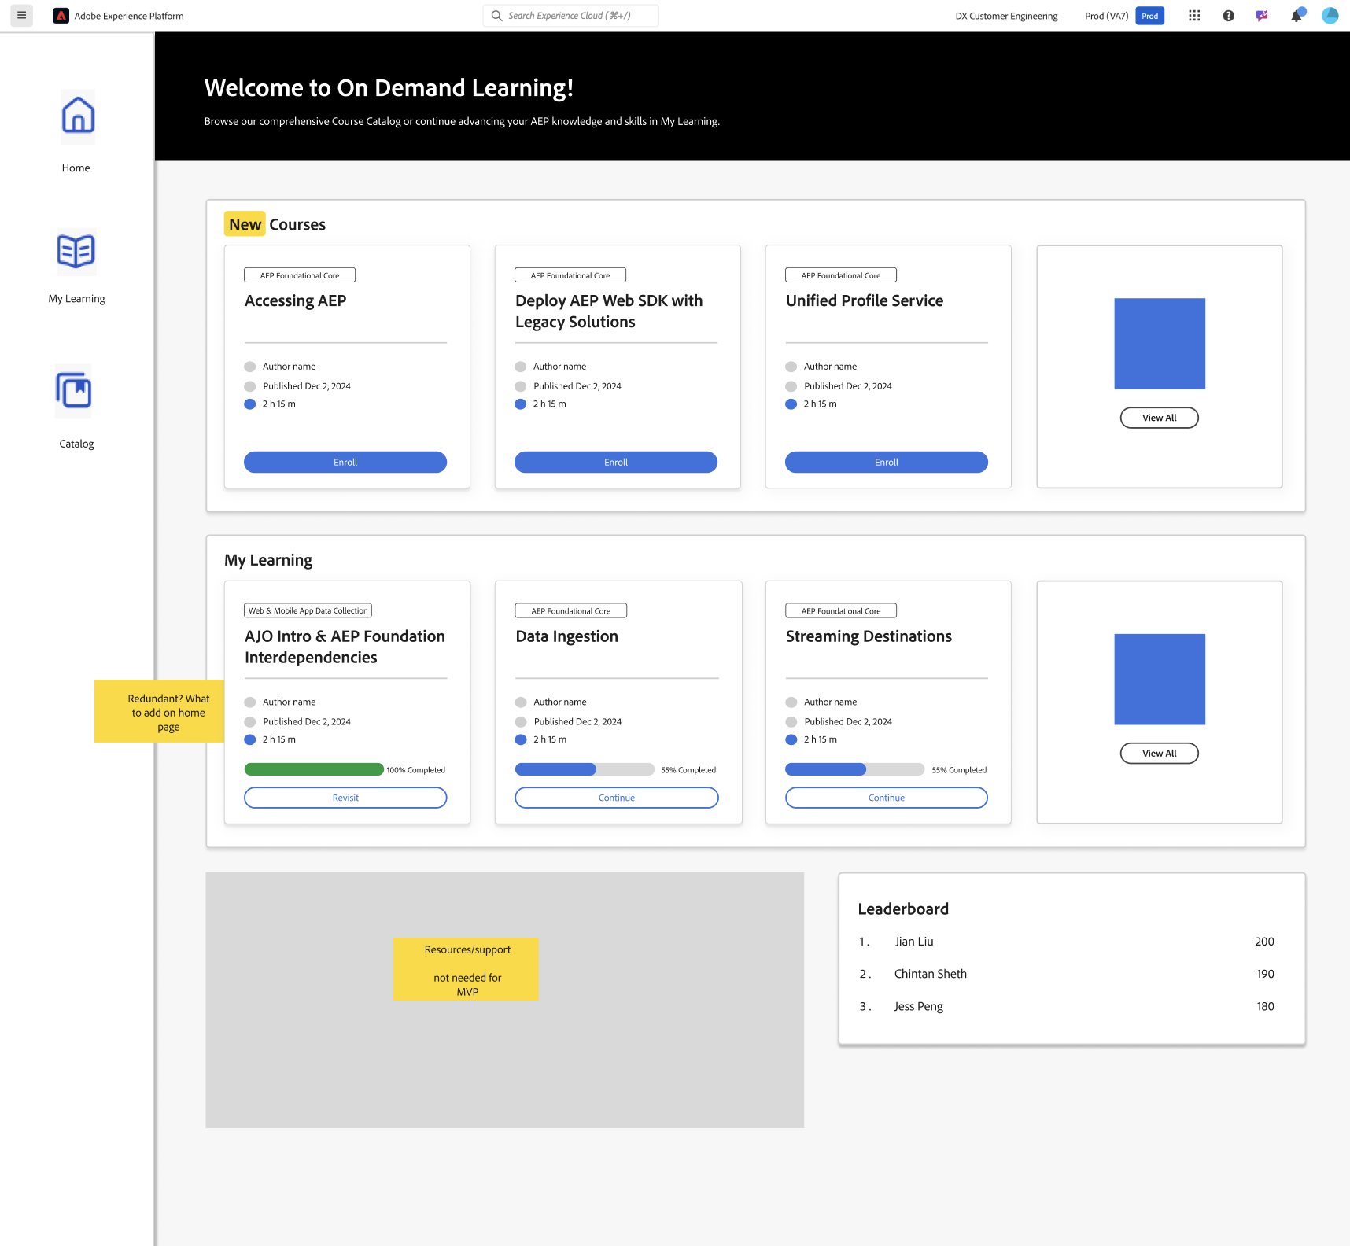Select Jian Liu in the Leaderboard

pos(914,942)
